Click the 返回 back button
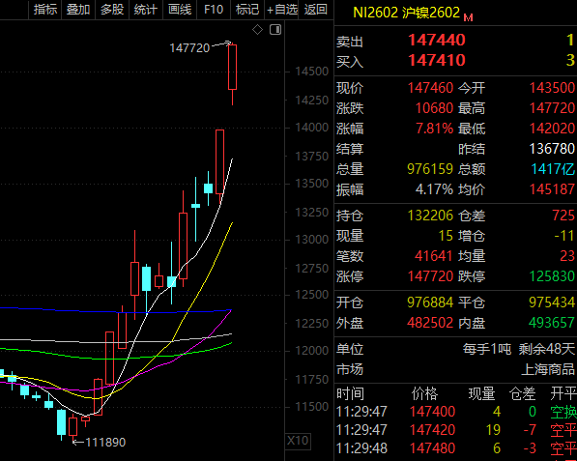 [x=316, y=10]
